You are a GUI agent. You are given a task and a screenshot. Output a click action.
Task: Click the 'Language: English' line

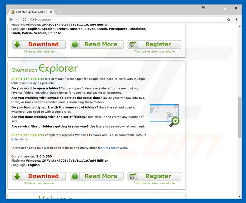pos(26,165)
